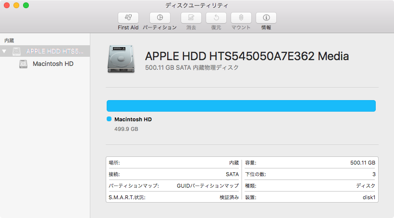Click the ディスクユーティリティ window title
Image resolution: width=394 pixels, height=218 pixels.
pyautogui.click(x=197, y=5)
